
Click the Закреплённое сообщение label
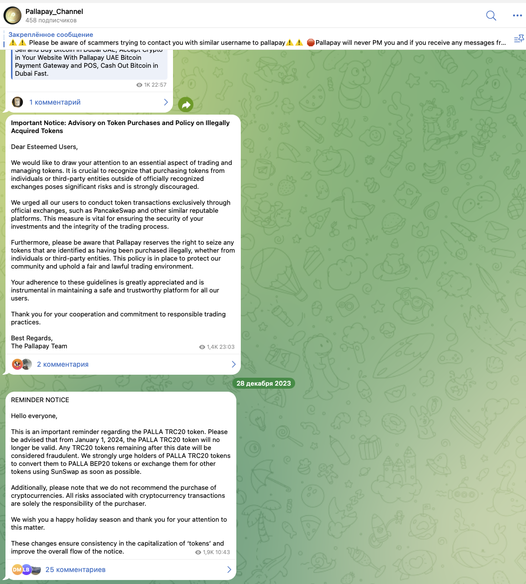[51, 35]
